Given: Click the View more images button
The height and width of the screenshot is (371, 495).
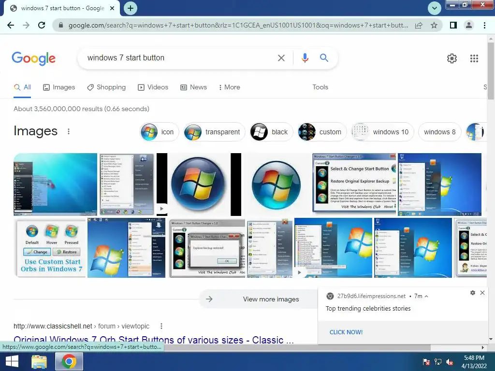Looking at the screenshot, I should click(x=258, y=299).
